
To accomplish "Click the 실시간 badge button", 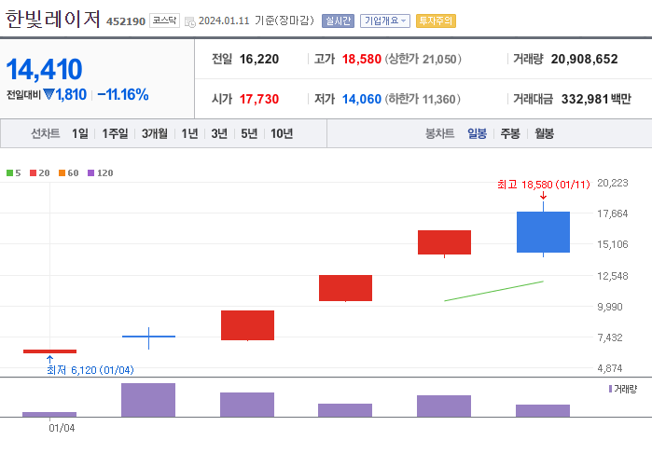I will click(x=338, y=21).
